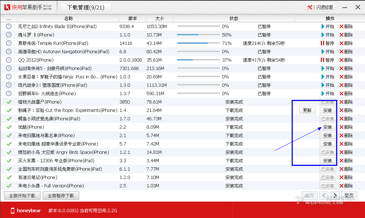Delete 无尽之剑2-Infinity Blade II from list
The width and height of the screenshot is (365, 218).
click(x=346, y=27)
